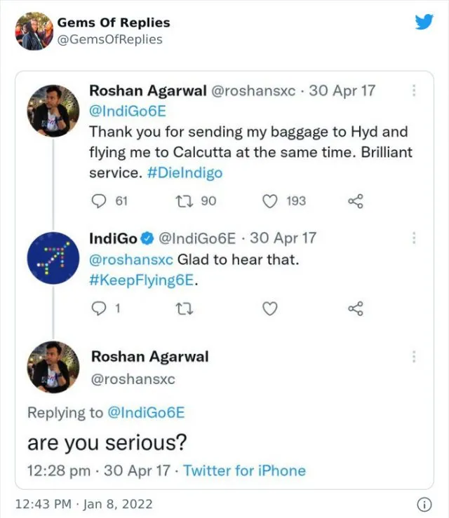Open more options on Roshan's first tweet

[414, 90]
